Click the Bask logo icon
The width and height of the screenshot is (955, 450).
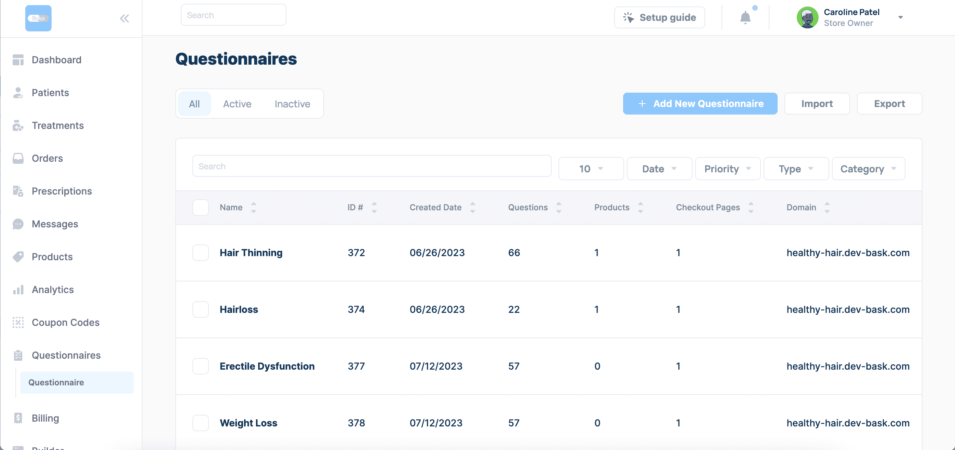click(x=38, y=18)
